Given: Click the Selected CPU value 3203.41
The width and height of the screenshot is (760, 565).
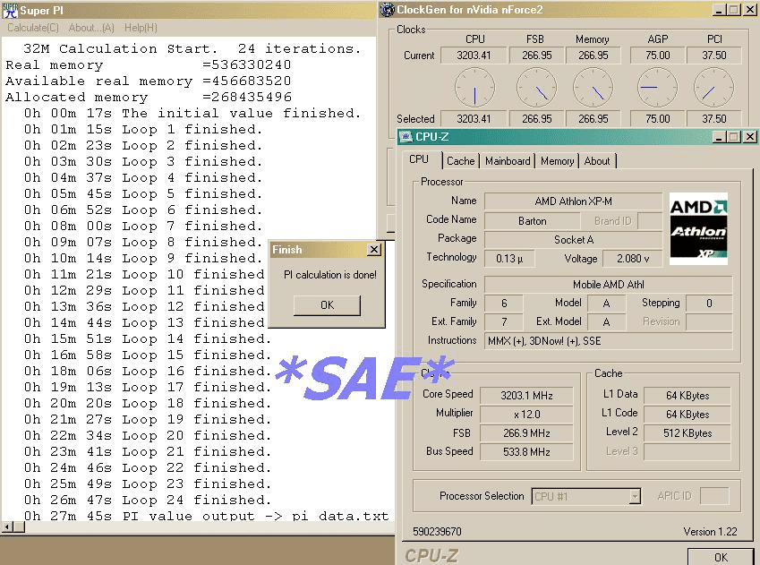Looking at the screenshot, I should [474, 118].
